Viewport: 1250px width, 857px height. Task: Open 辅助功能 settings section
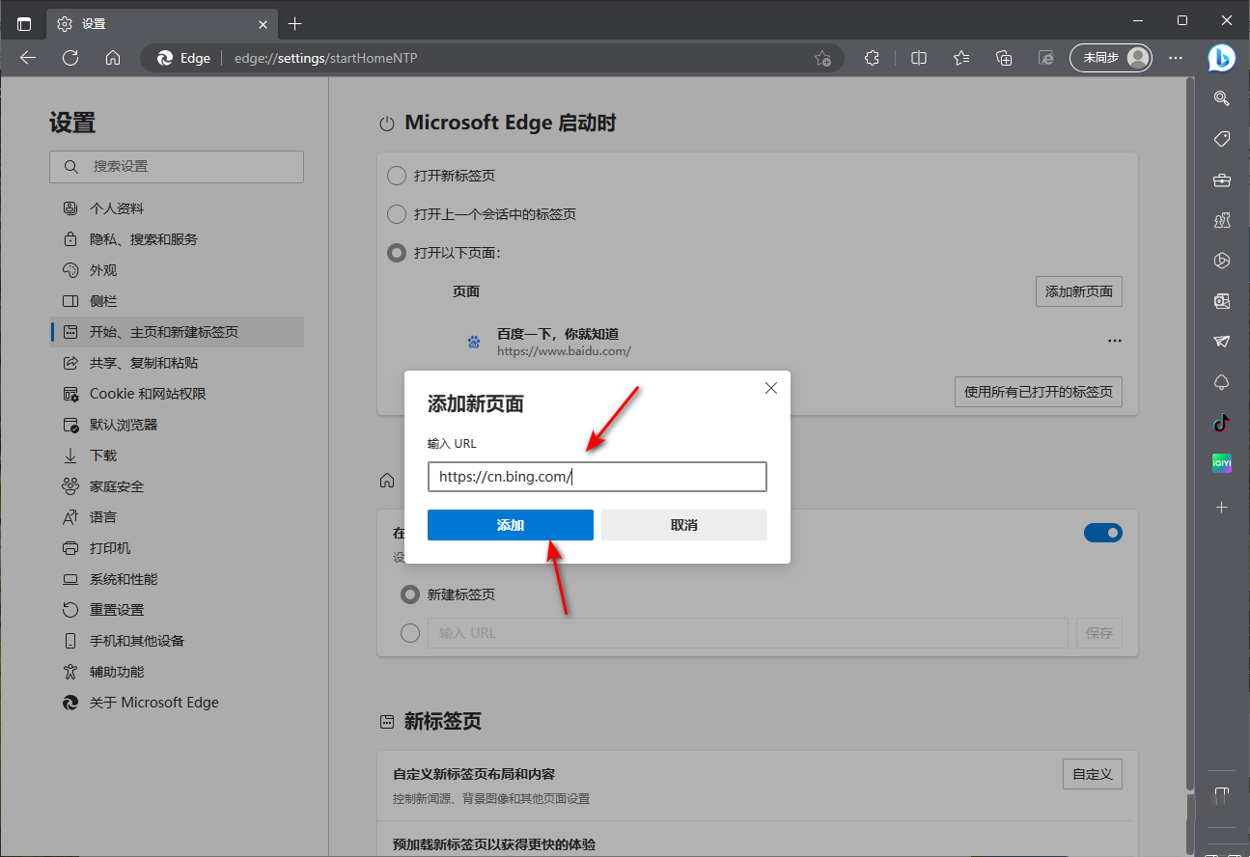tap(177, 672)
